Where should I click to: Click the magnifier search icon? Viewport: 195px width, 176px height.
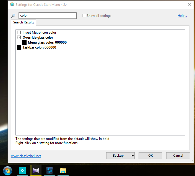[13, 16]
